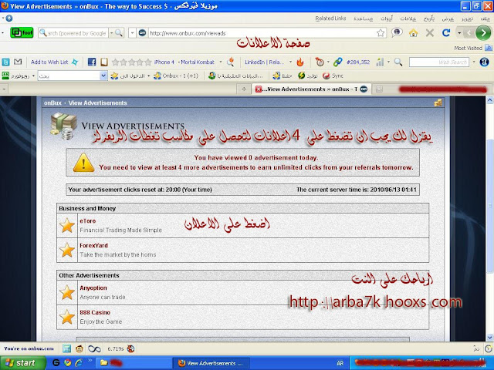Open the علامات (Bookmarks) menu
Image resolution: width=494 pixels, height=370 pixels.
pos(408,18)
